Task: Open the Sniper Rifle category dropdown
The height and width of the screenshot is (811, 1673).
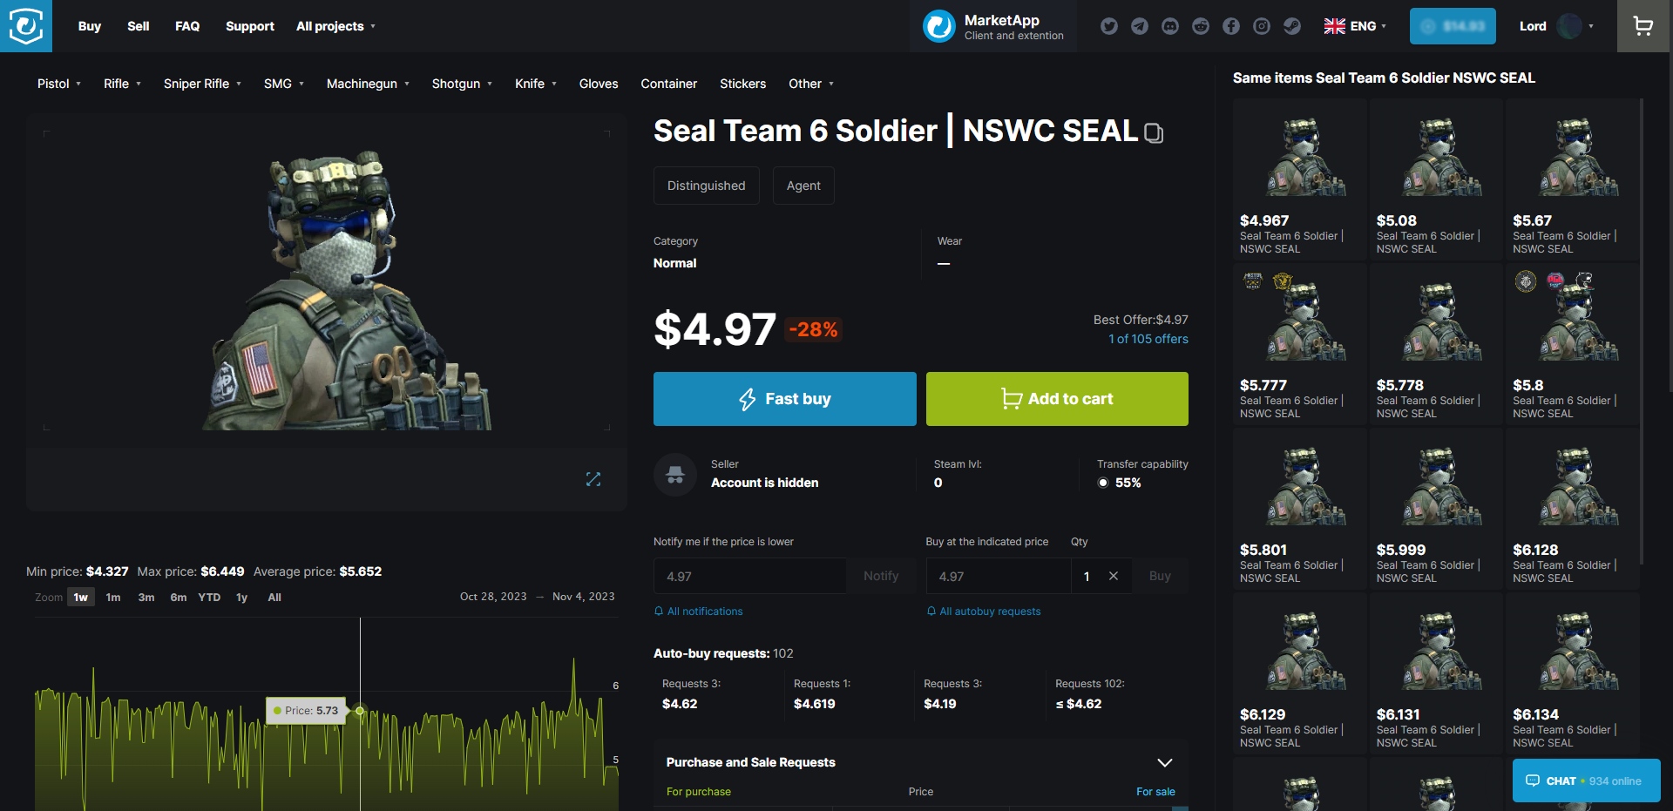Action: [x=202, y=84]
